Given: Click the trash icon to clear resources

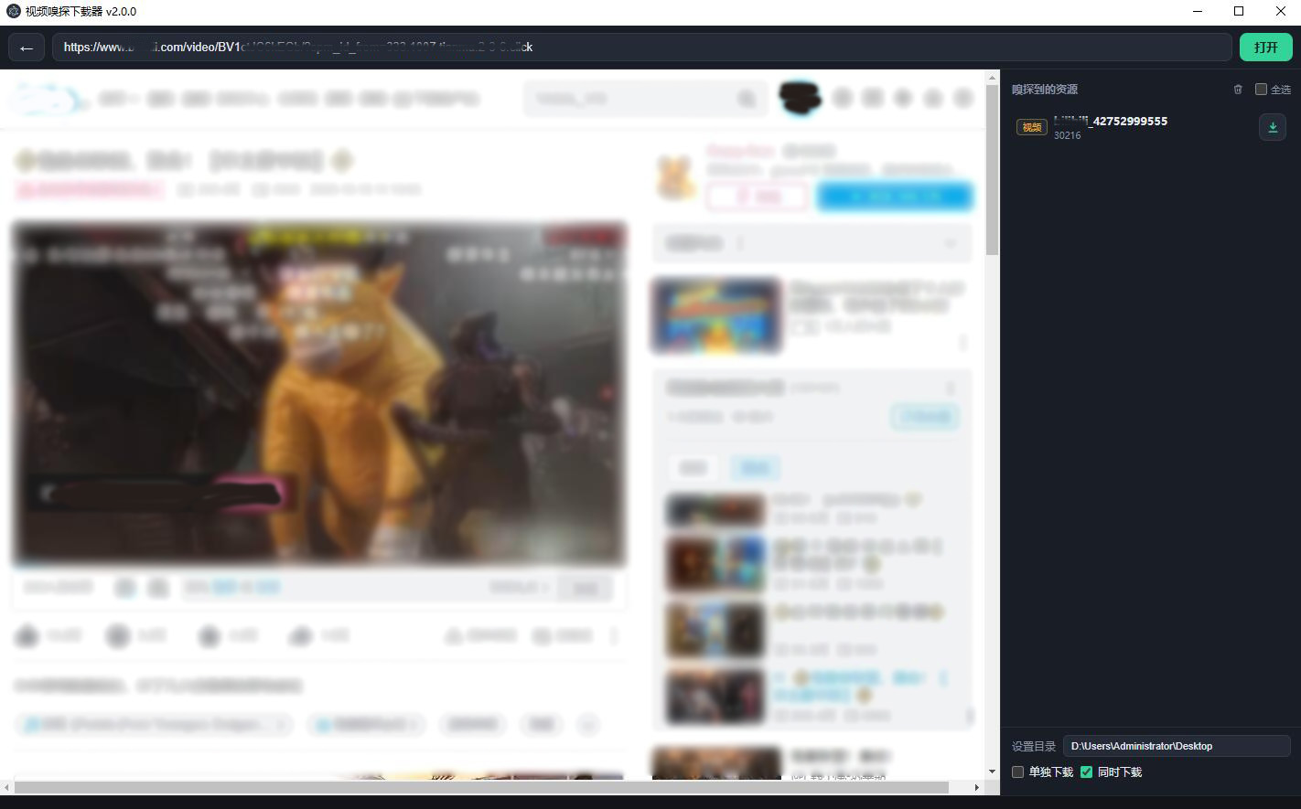Looking at the screenshot, I should (1238, 90).
